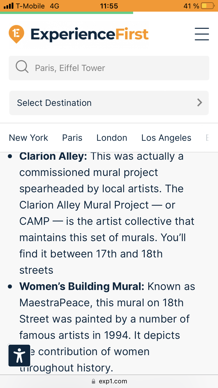The width and height of the screenshot is (218, 388).
Task: Tap the search magnifying glass icon
Action: click(22, 67)
